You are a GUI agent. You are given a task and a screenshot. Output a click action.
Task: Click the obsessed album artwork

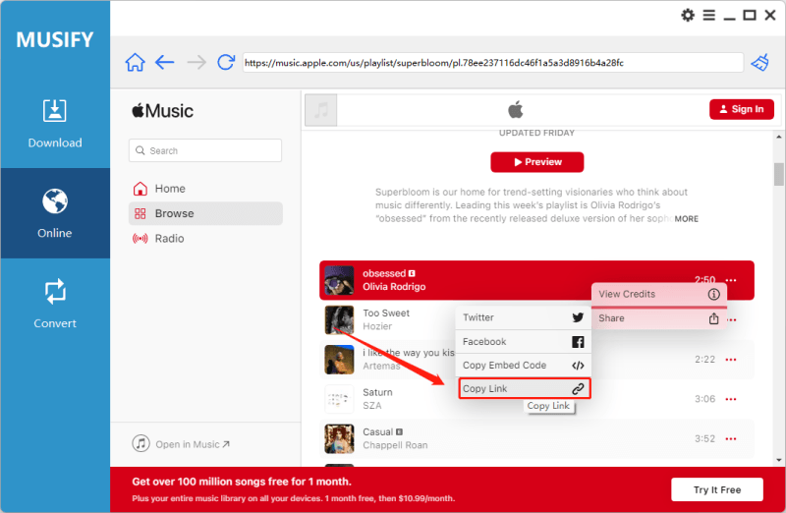[x=339, y=280]
